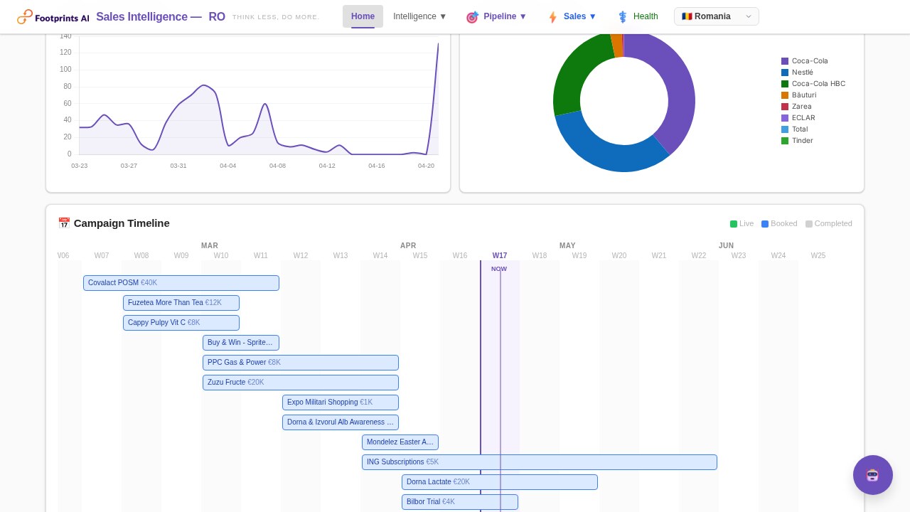910x512 pixels.
Task: Toggle ECLAR legend entry
Action: click(x=798, y=118)
